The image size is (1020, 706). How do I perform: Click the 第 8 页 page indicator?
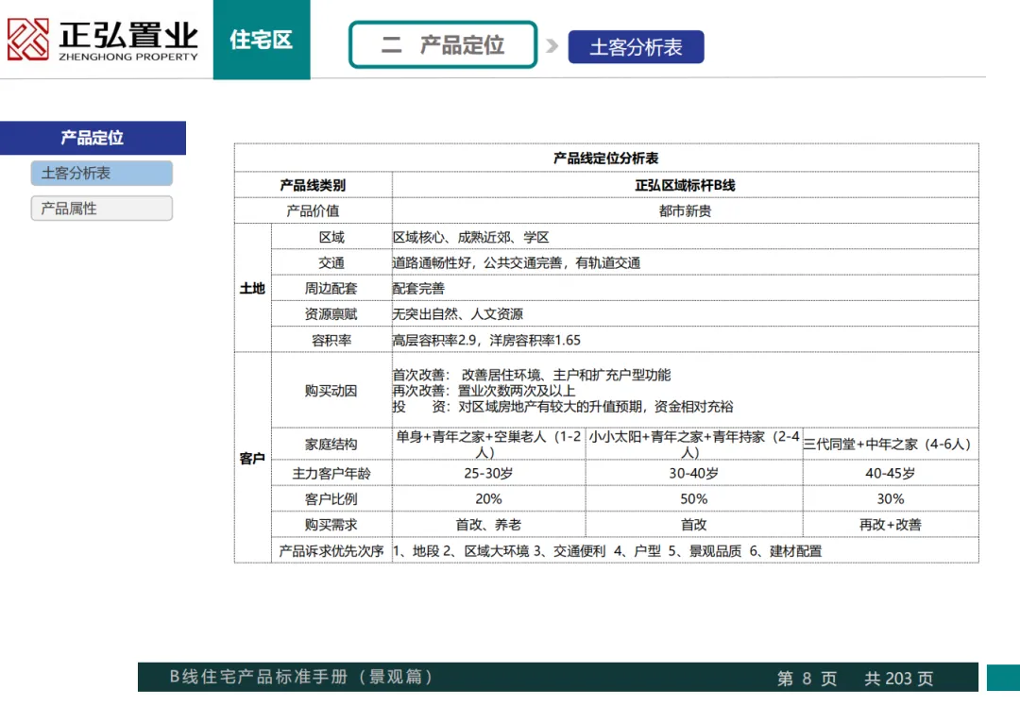(807, 679)
